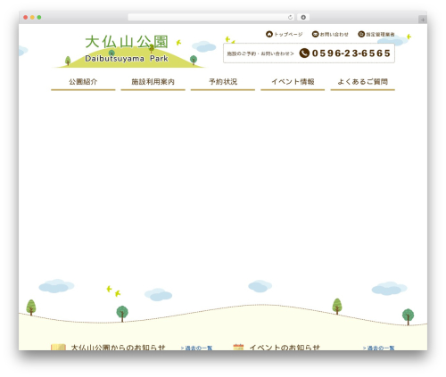Click the phone icon by 0596-23-6565
The image size is (446, 377).
(304, 53)
